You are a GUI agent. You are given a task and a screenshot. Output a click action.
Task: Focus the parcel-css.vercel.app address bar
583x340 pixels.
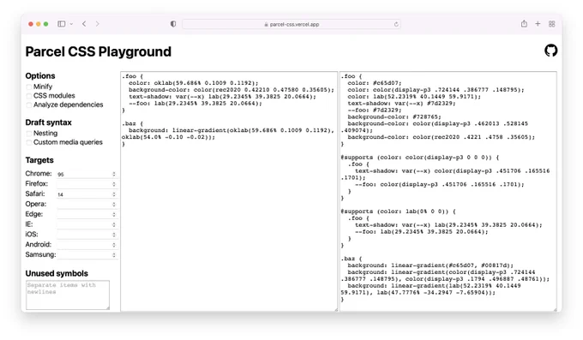(x=291, y=24)
